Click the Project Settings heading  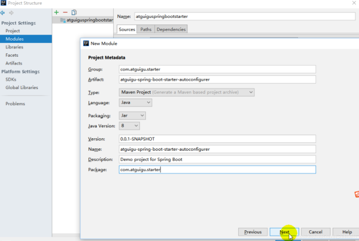19,23
